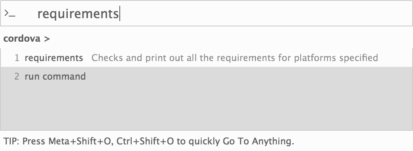Click the chevron after cordova
The height and width of the screenshot is (151, 413).
pos(47,39)
